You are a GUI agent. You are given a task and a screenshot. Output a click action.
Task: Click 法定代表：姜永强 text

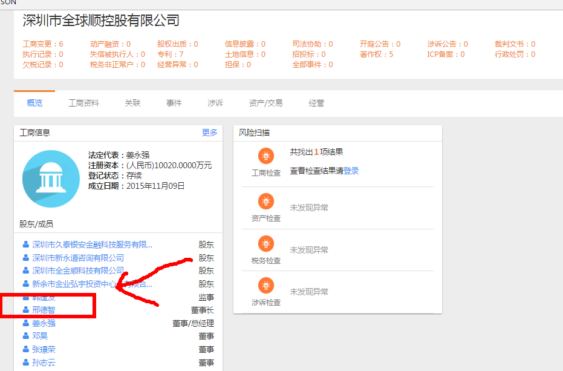(119, 156)
